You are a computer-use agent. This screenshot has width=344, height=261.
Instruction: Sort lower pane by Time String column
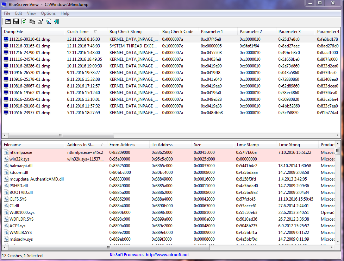[x=297, y=145]
